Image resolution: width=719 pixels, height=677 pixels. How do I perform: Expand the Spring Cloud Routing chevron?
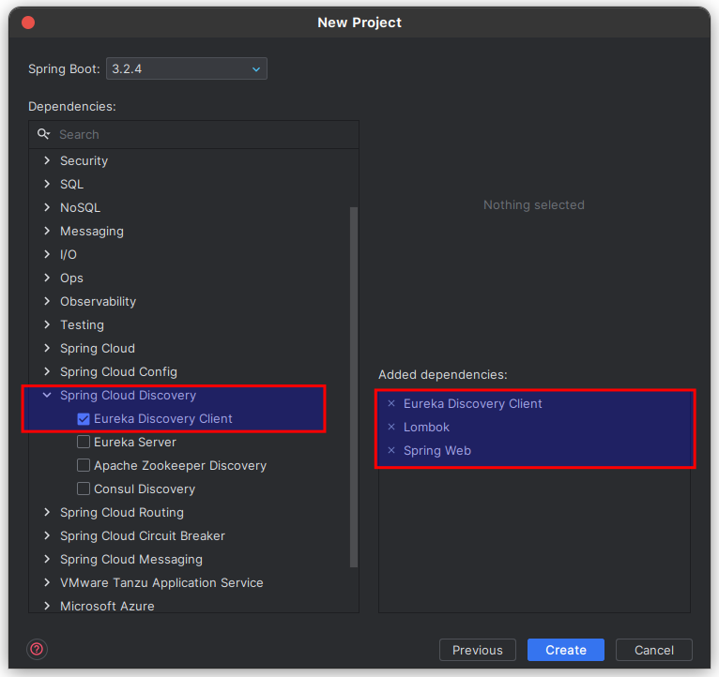(47, 512)
